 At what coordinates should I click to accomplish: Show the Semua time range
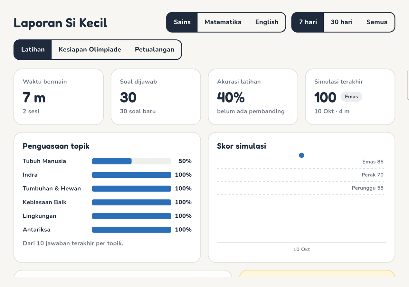377,22
